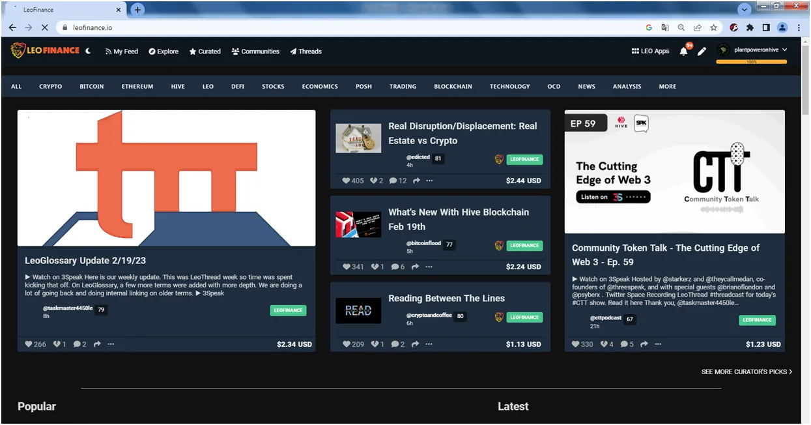Click the page share icon in address bar
This screenshot has width=811, height=425.
point(698,28)
